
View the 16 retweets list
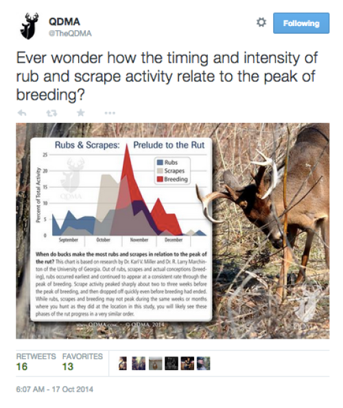tap(36, 362)
